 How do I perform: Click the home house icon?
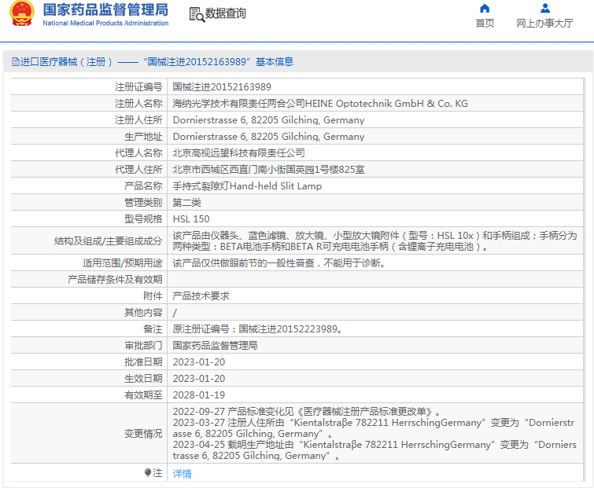pos(485,9)
